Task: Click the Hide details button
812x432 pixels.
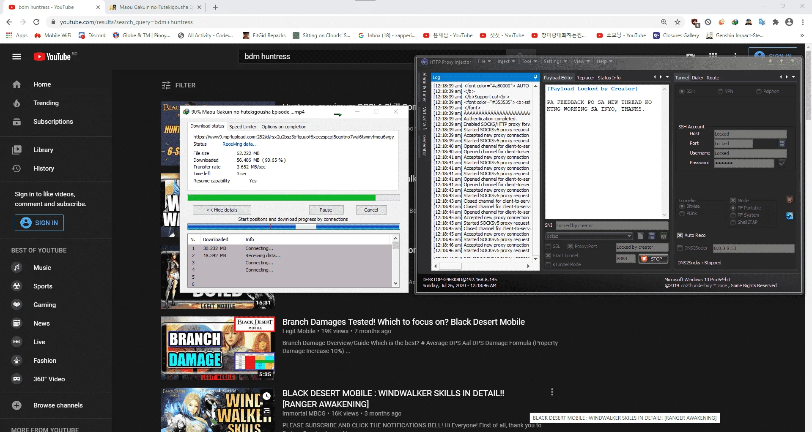Action: 222,210
